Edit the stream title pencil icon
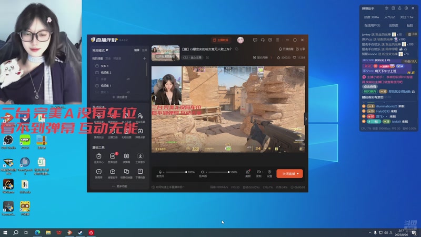 pyautogui.click(x=237, y=49)
